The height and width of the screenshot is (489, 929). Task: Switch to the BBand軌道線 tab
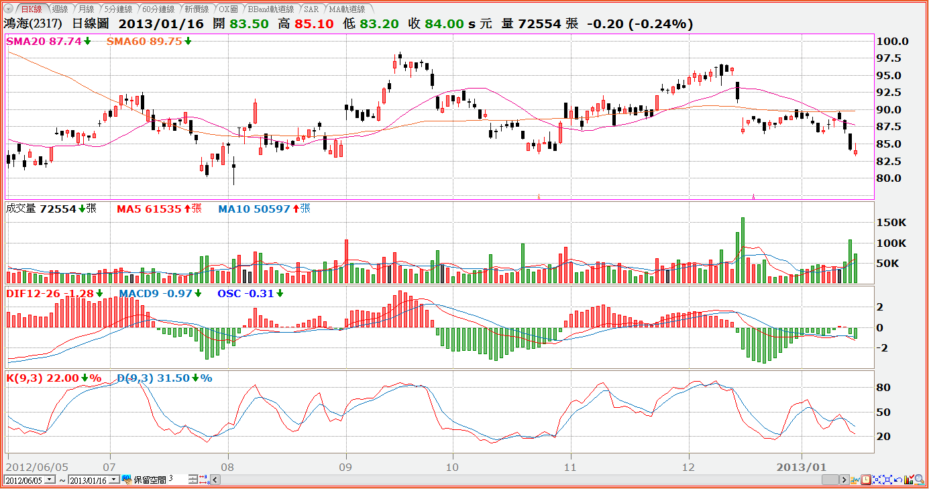(270, 9)
